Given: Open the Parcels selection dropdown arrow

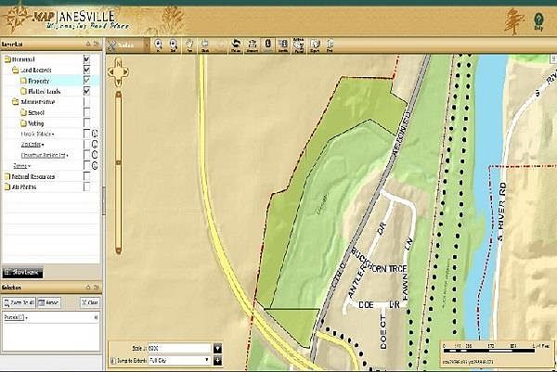Looking at the screenshot, I should [x=27, y=317].
